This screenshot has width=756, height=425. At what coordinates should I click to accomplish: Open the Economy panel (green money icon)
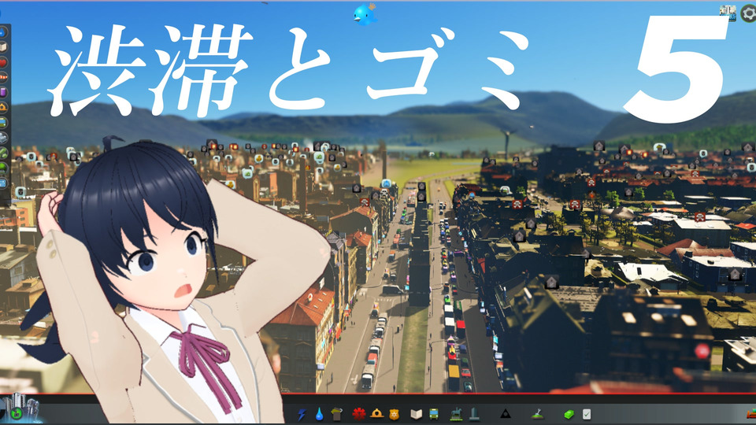pos(569,415)
